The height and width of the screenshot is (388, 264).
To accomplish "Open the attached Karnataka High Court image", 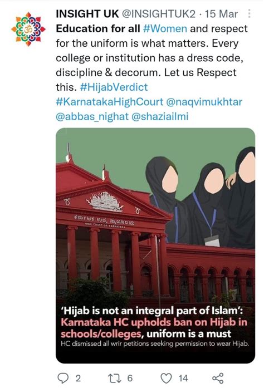I will (155, 245).
